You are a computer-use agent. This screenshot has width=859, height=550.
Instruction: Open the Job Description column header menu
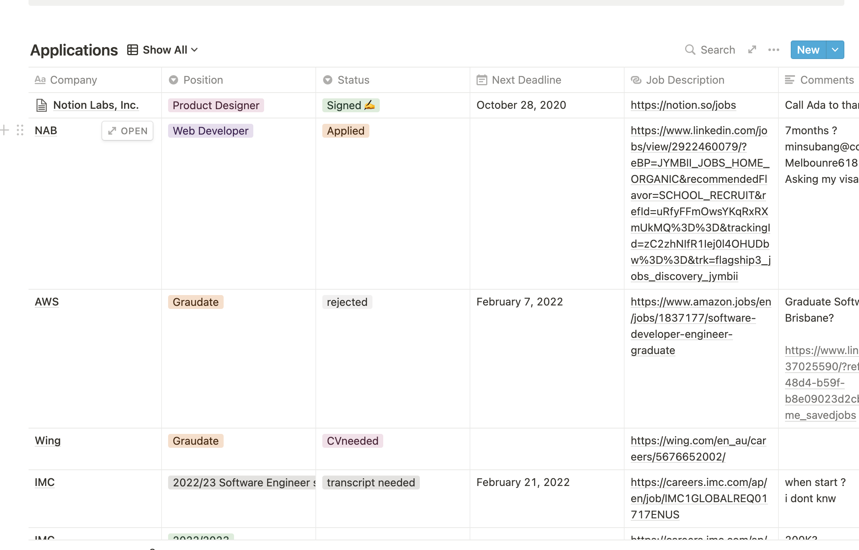point(701,80)
